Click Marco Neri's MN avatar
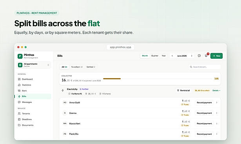The height and width of the screenshot is (144, 241). (65, 123)
